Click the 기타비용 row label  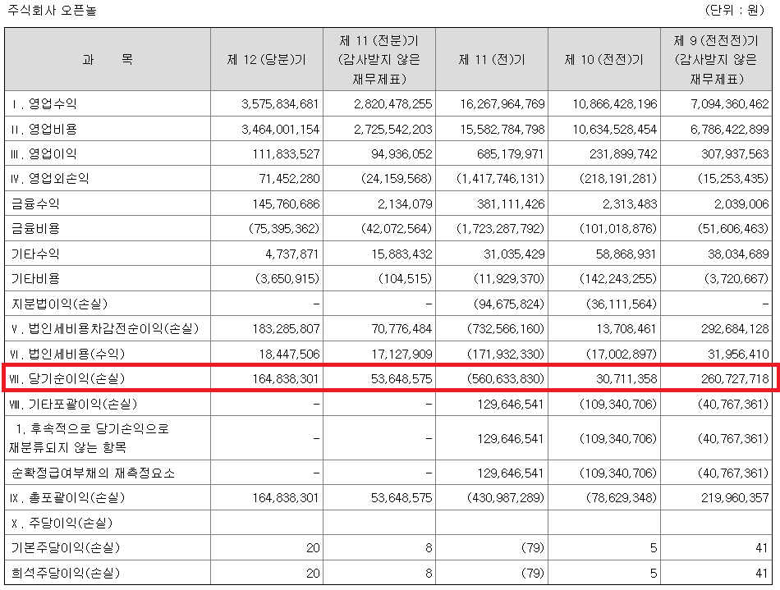pyautogui.click(x=35, y=278)
